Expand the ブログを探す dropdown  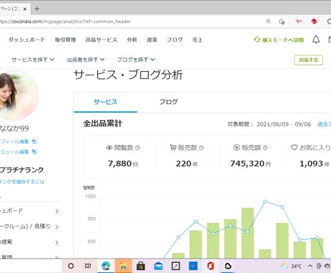click(x=136, y=60)
